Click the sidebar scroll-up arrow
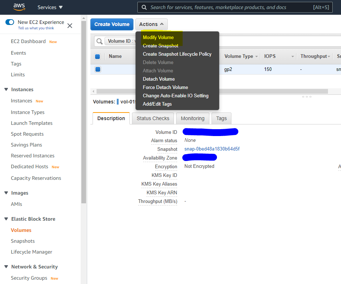Screen dimensions: 341x284 (x=84, y=18)
